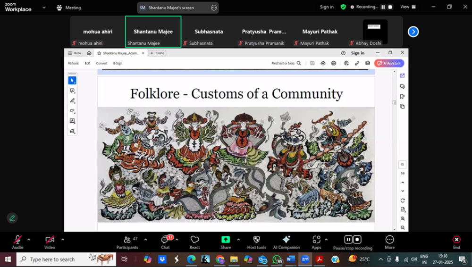Expand chat options arrow

click(x=177, y=240)
